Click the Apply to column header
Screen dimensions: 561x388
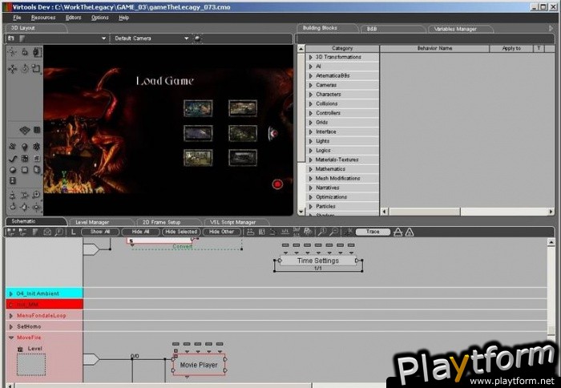[511, 48]
